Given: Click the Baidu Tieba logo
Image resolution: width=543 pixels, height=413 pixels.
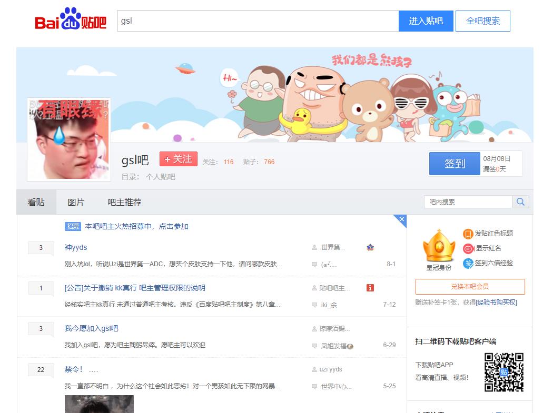Looking at the screenshot, I should 71,21.
